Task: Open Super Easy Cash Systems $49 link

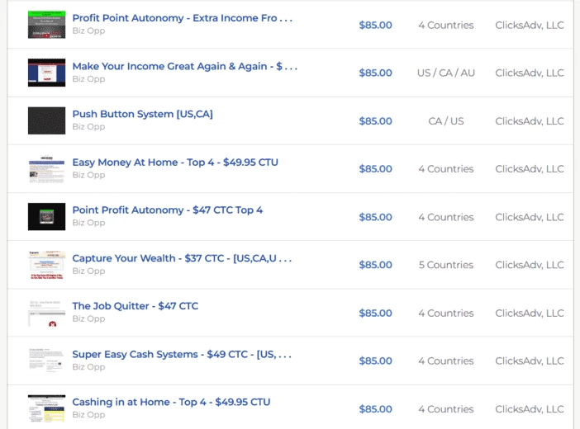Action: (x=182, y=354)
